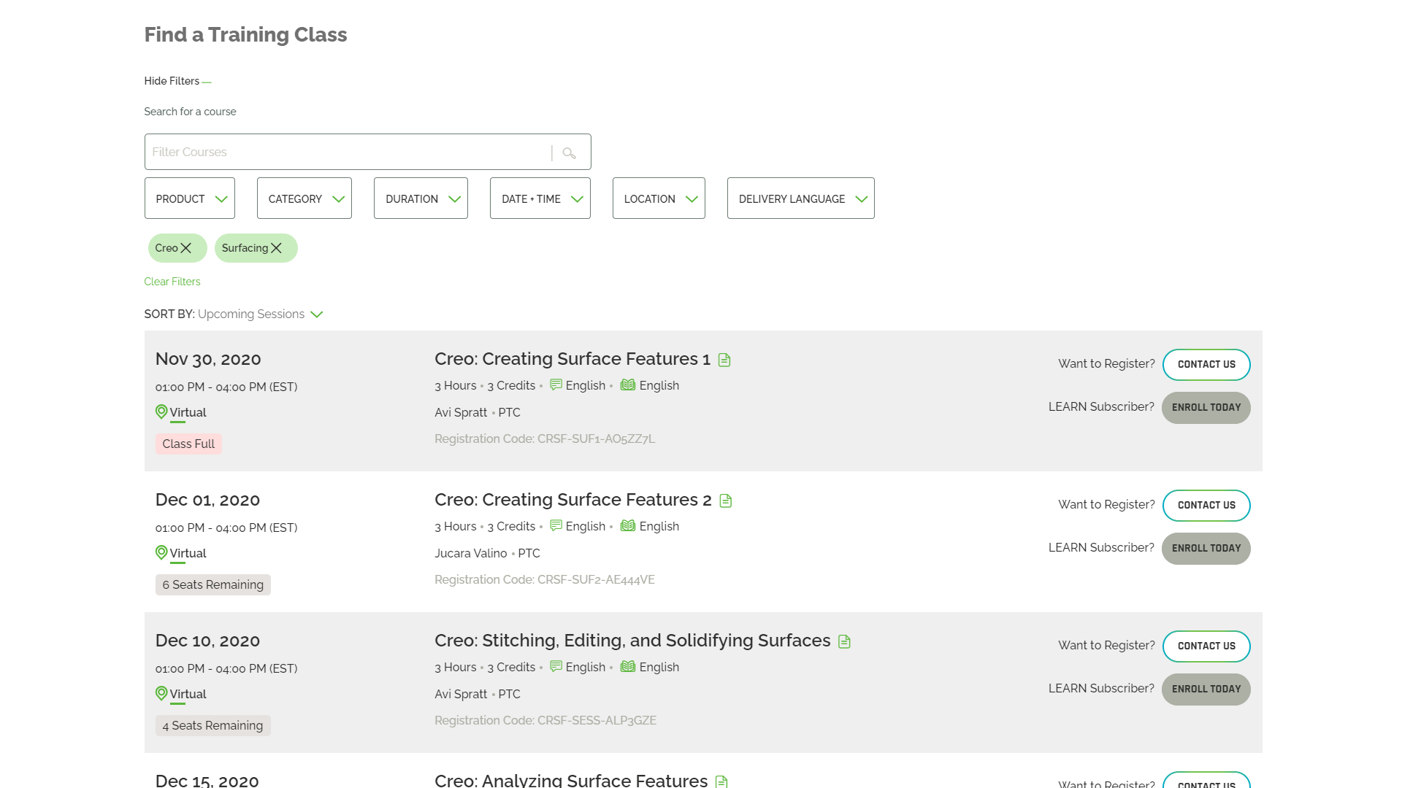Open Creo: Stitching, Editing, and Solidifying Surfaces

click(632, 641)
